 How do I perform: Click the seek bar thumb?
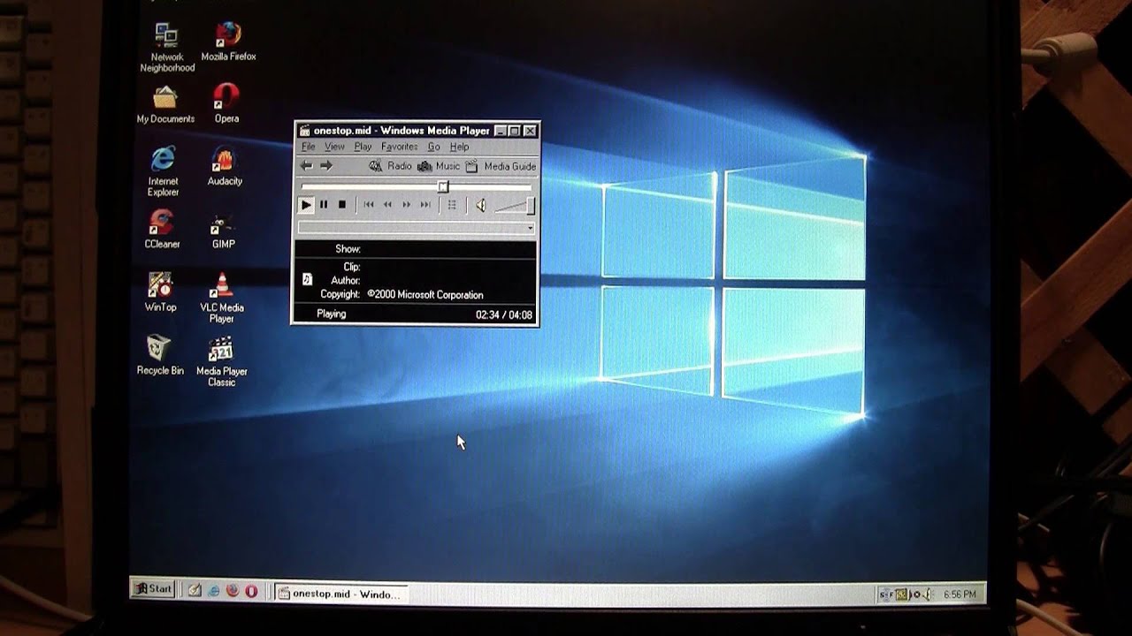tap(443, 186)
